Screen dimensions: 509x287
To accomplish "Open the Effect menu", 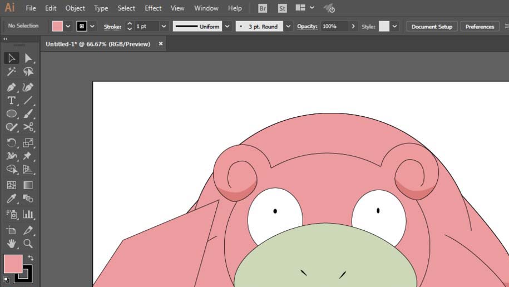I will pyautogui.click(x=153, y=8).
